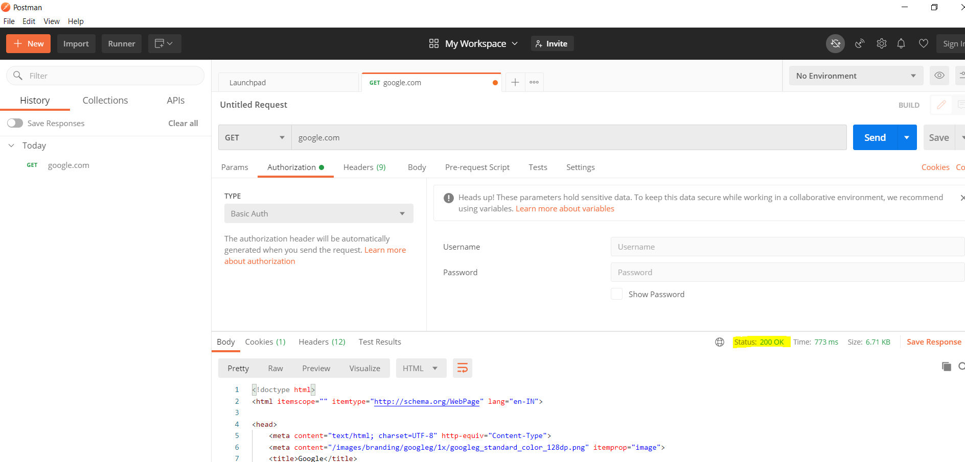Click the filter search magnifier icon
The height and width of the screenshot is (462, 965).
click(18, 76)
